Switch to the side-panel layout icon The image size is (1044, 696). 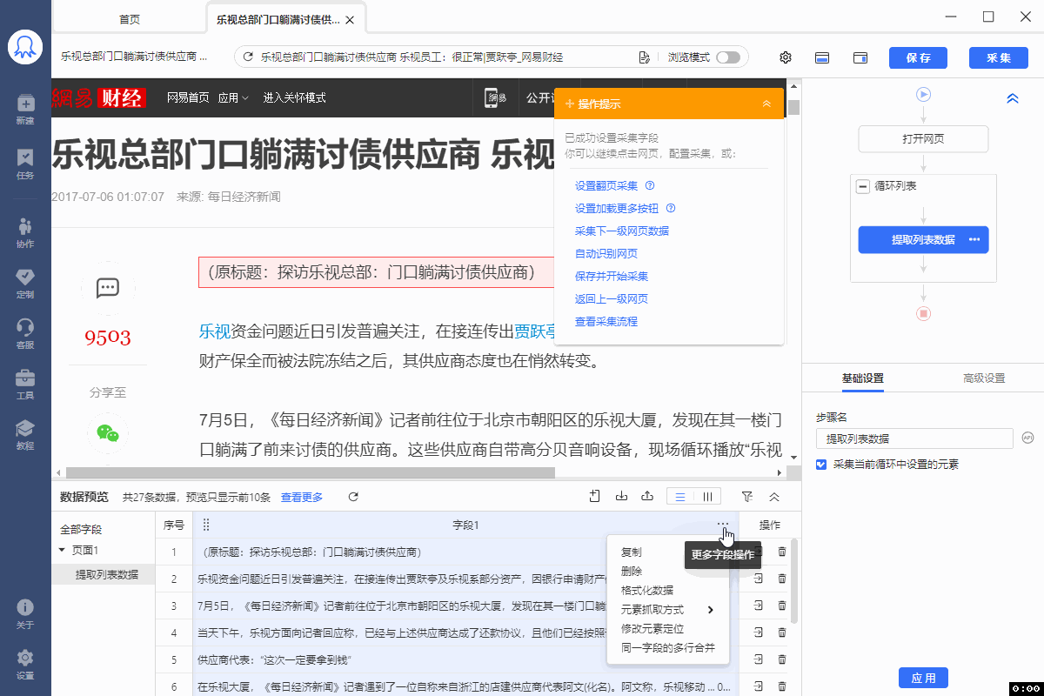pos(860,57)
